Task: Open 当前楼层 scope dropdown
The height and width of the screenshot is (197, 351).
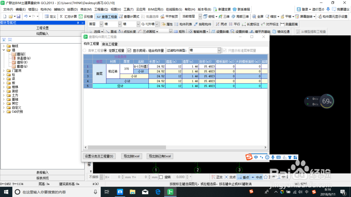Action: 200,16
